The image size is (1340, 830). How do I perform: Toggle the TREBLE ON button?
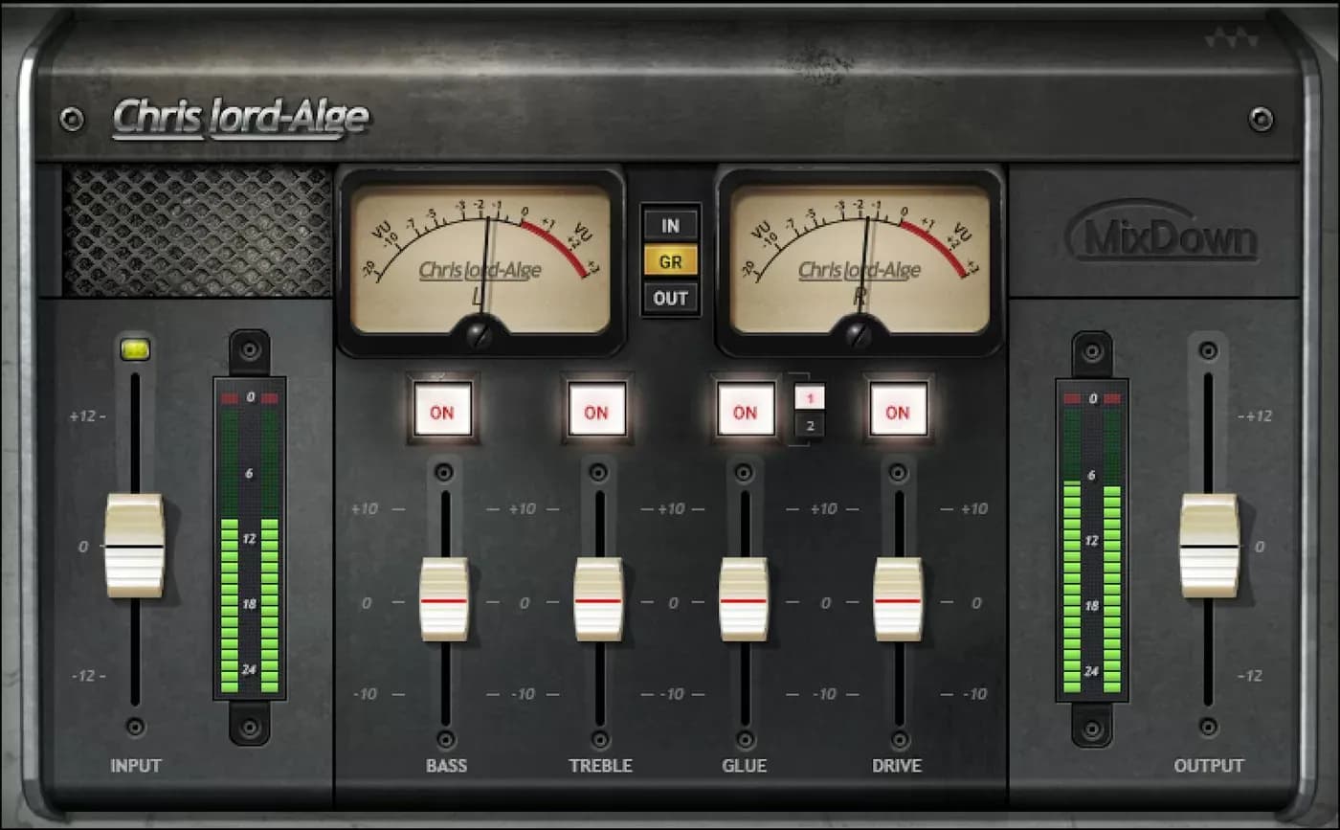tap(596, 410)
